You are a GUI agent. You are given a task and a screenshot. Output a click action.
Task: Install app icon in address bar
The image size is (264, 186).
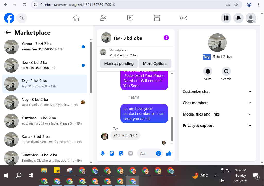pyautogui.click(x=228, y=5)
